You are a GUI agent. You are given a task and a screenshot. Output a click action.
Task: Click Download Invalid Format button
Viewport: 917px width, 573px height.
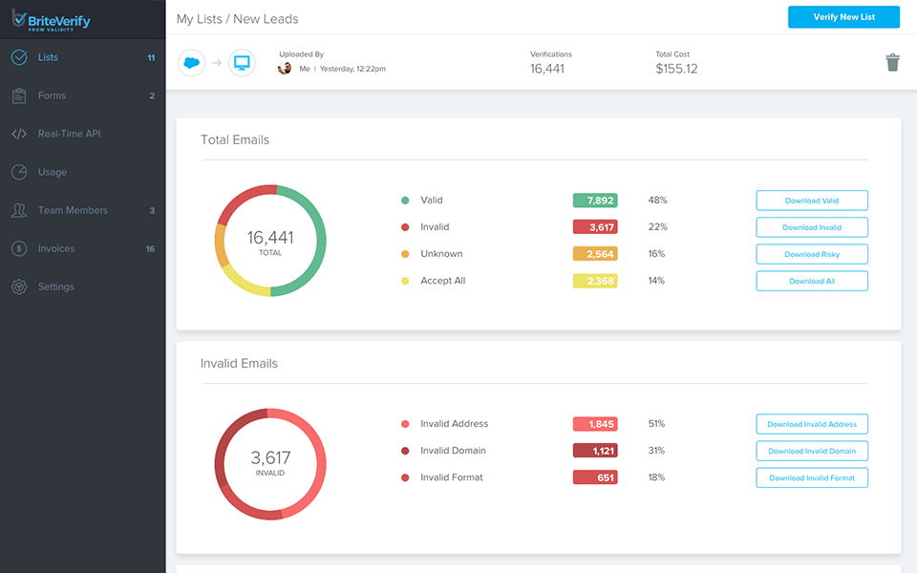point(812,478)
